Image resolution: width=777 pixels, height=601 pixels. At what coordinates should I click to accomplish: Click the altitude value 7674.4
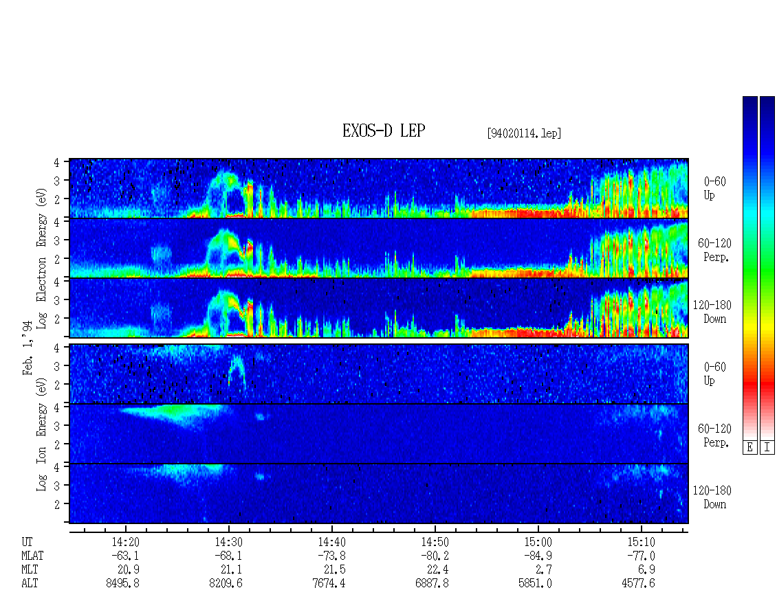[x=329, y=583]
